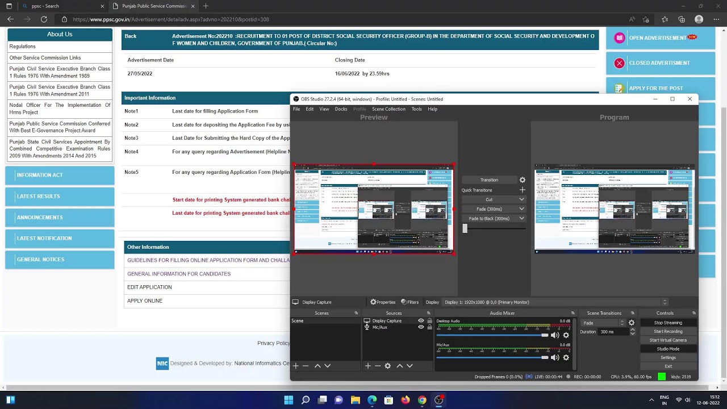Open File Explorer from the taskbar
The image size is (727, 409).
pos(355,400)
